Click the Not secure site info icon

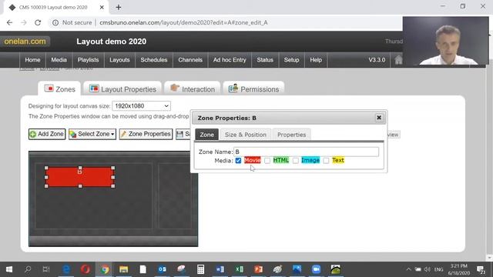tap(55, 22)
